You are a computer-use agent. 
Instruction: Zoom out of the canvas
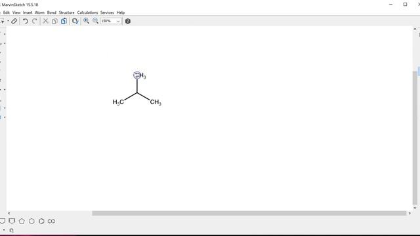pyautogui.click(x=95, y=21)
